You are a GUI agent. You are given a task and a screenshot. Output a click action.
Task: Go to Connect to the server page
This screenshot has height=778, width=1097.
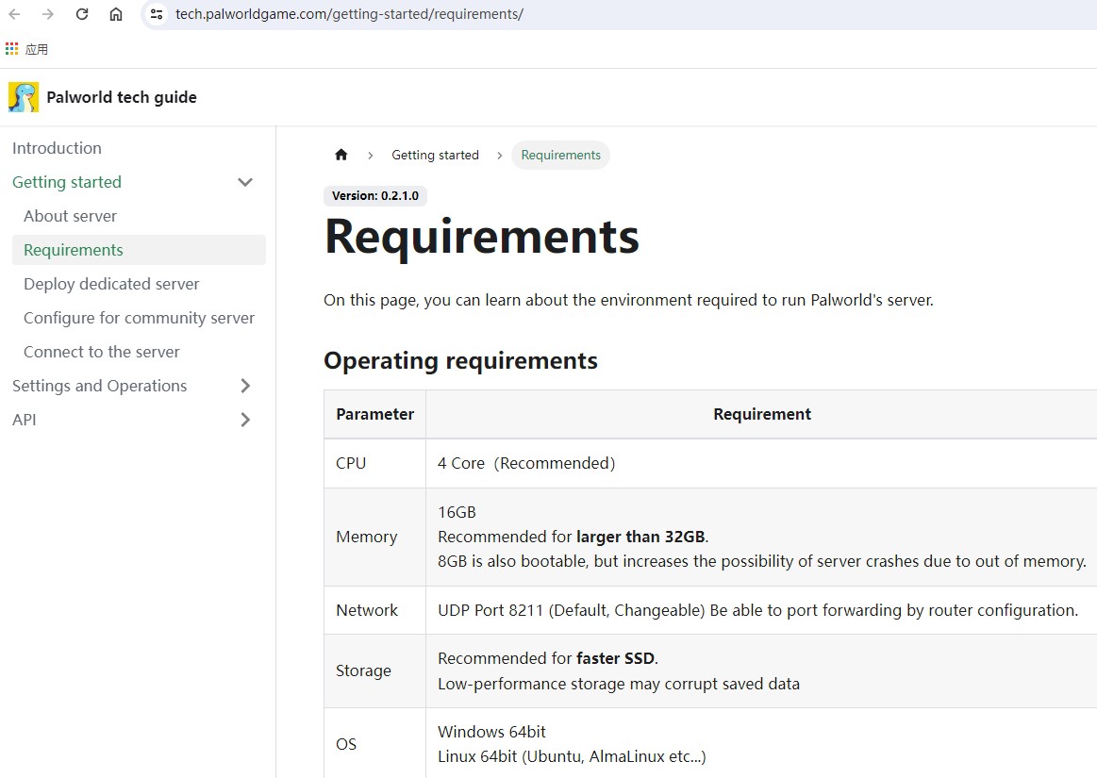click(101, 352)
